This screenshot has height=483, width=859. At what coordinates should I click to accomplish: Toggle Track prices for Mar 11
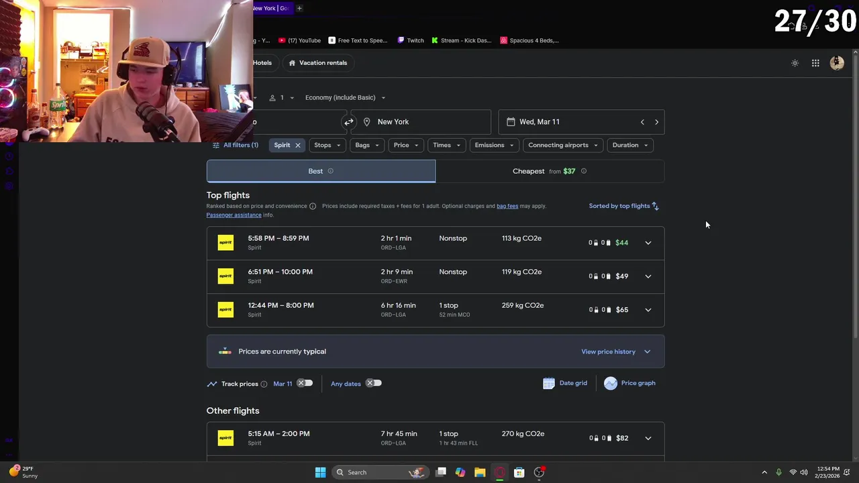[305, 383]
